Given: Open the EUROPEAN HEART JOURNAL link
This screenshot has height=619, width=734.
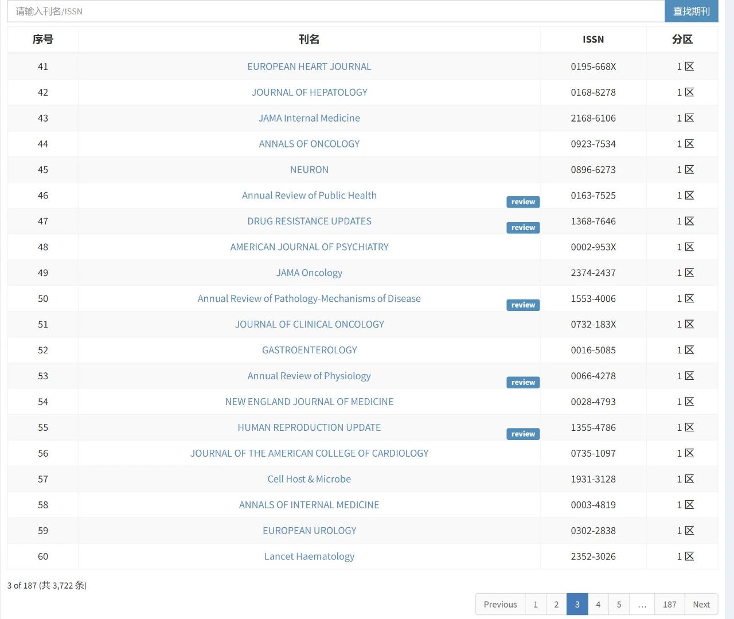Looking at the screenshot, I should pos(309,67).
